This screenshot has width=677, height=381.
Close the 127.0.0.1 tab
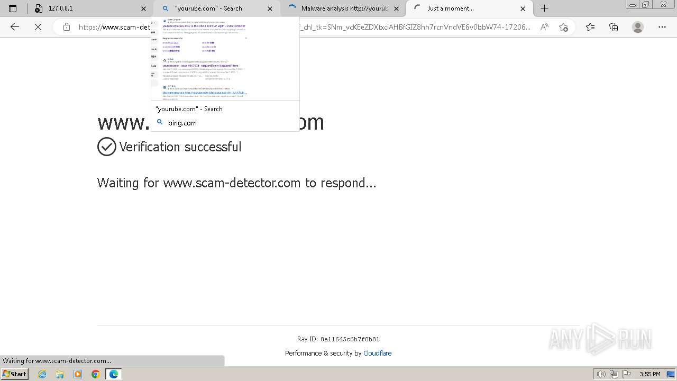(x=143, y=8)
